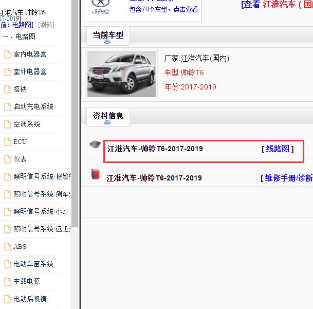Open 电动后视镜 entry

tap(30, 299)
